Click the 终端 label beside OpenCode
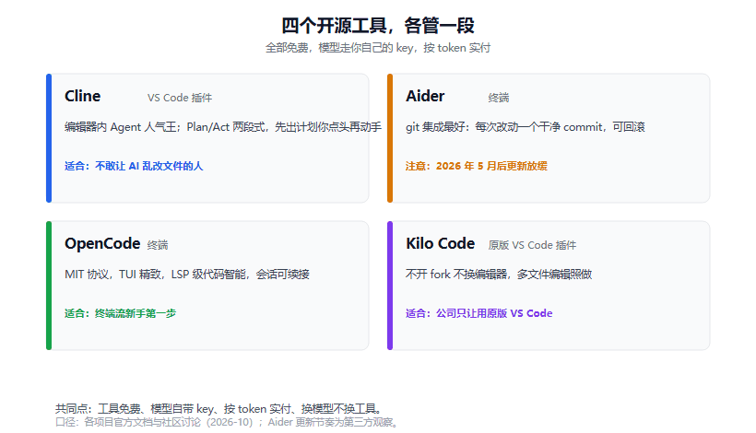Screen dimensions: 756x433 [158, 245]
